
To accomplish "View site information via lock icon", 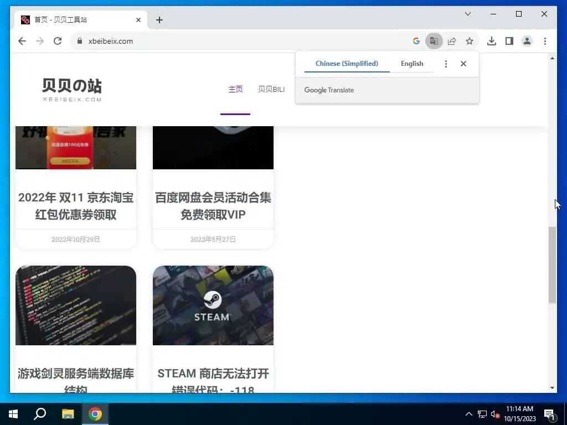I will point(80,41).
